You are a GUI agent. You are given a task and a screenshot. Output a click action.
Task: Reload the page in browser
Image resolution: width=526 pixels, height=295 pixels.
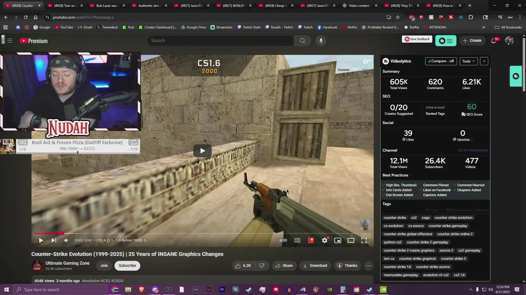click(x=25, y=17)
